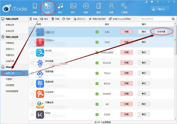
Task: Select 苹果应用 under 电脑上的应用
Action: click(10, 25)
